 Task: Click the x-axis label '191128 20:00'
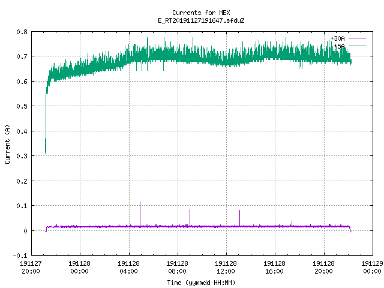click(x=323, y=268)
